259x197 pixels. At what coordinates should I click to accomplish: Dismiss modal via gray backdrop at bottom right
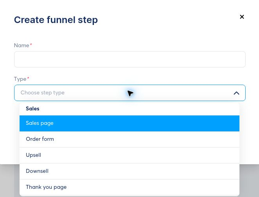[249, 181]
